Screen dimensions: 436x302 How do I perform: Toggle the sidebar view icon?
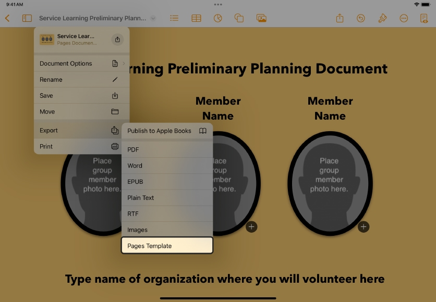point(27,18)
